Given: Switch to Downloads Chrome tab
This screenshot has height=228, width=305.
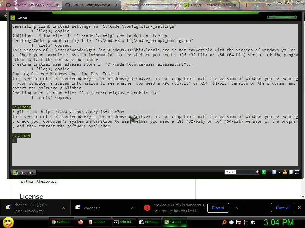Looking at the screenshot, I should (x=151, y=5).
